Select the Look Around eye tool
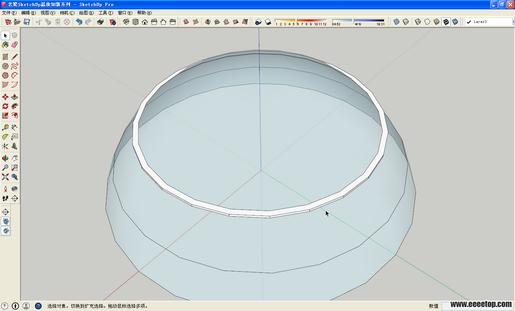Viewport: 515px width, 311px height. (15, 189)
